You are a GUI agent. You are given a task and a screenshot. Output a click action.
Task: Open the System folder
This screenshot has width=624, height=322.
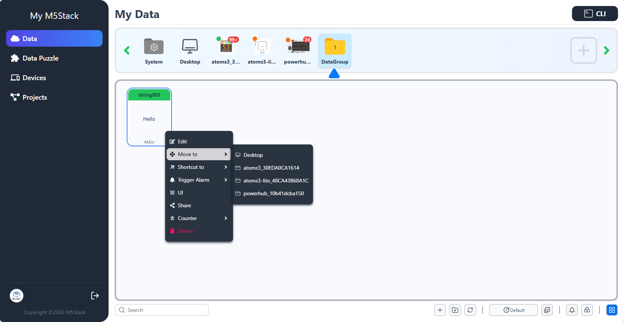(x=154, y=51)
